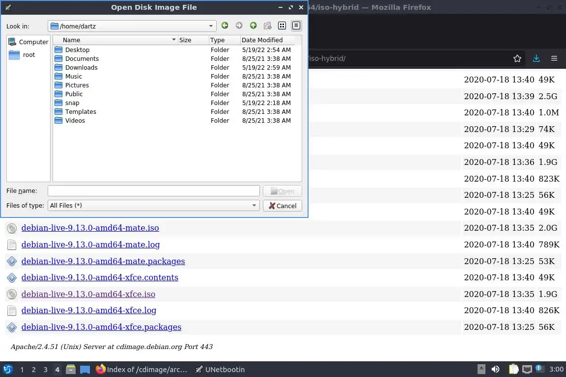Switch to Firefox Index of /cdimage task
Image resolution: width=566 pixels, height=377 pixels.
[x=141, y=370]
